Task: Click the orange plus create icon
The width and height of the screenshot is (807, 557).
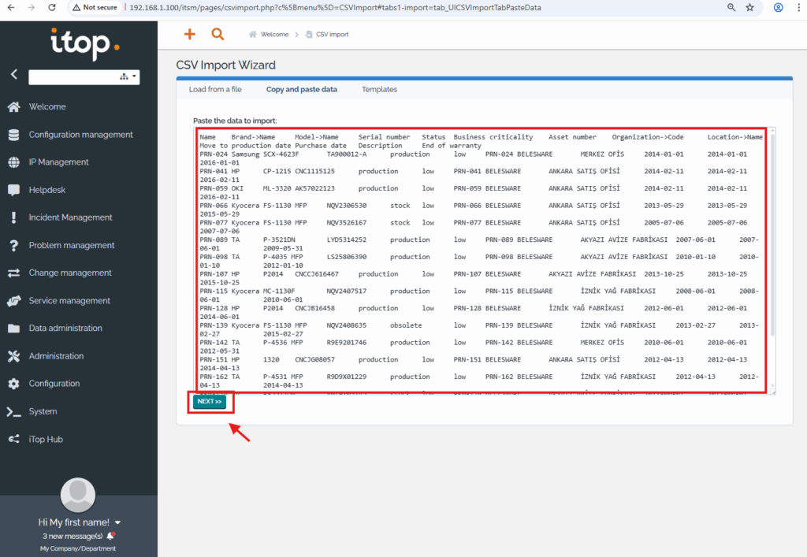Action: click(x=189, y=34)
